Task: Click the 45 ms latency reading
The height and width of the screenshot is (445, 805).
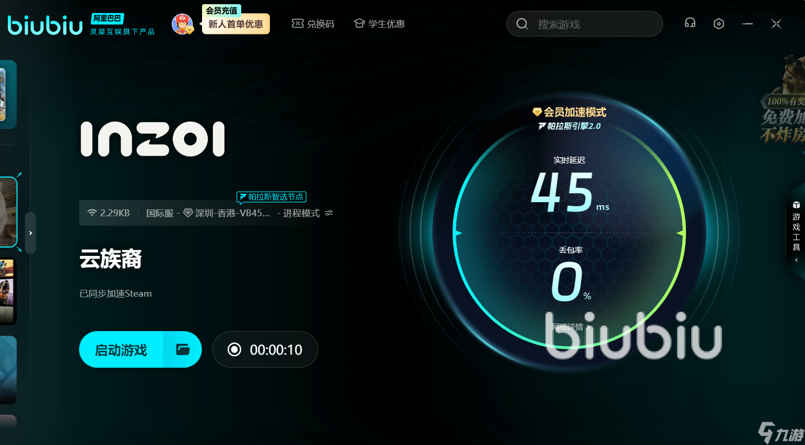Action: [570, 193]
